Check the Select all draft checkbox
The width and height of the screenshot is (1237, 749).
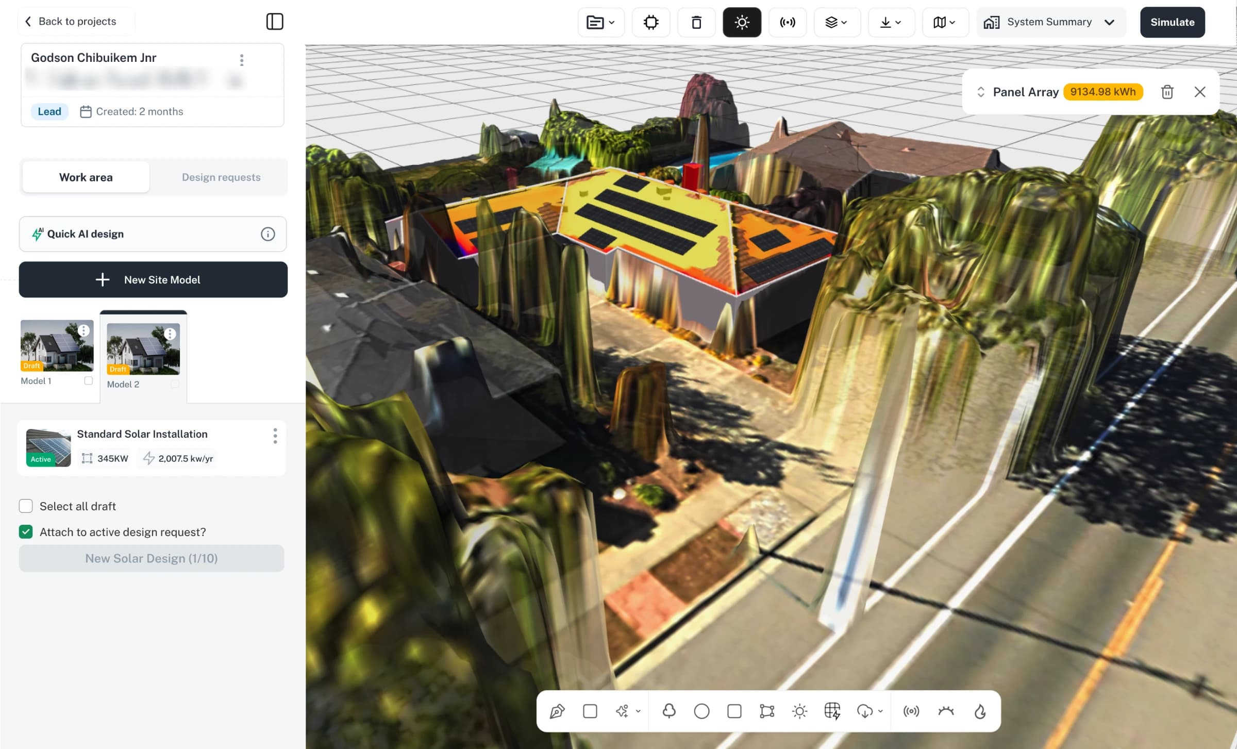(x=26, y=506)
